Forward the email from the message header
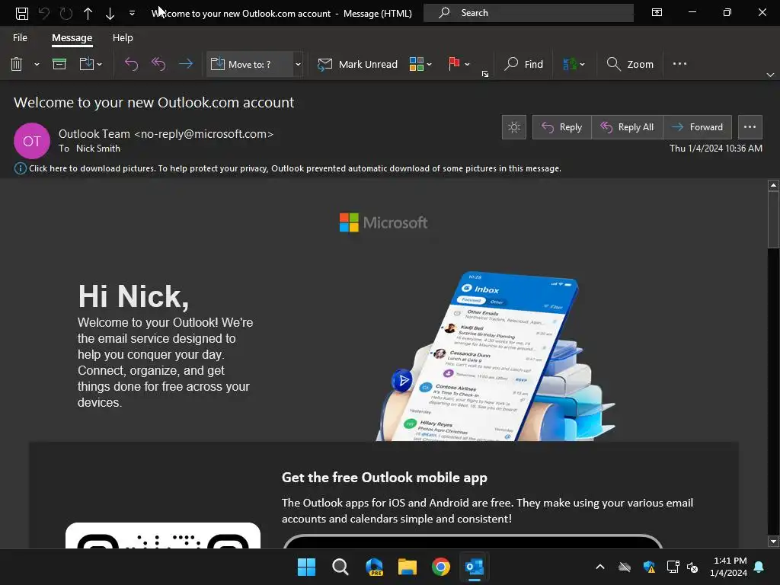 click(x=697, y=127)
